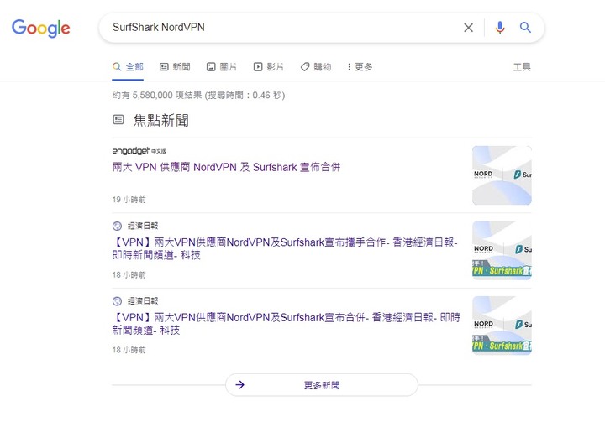Screen dimensions: 605x422
Task: Open the 經濟日報 article about 攜手合作
Action: (285, 248)
